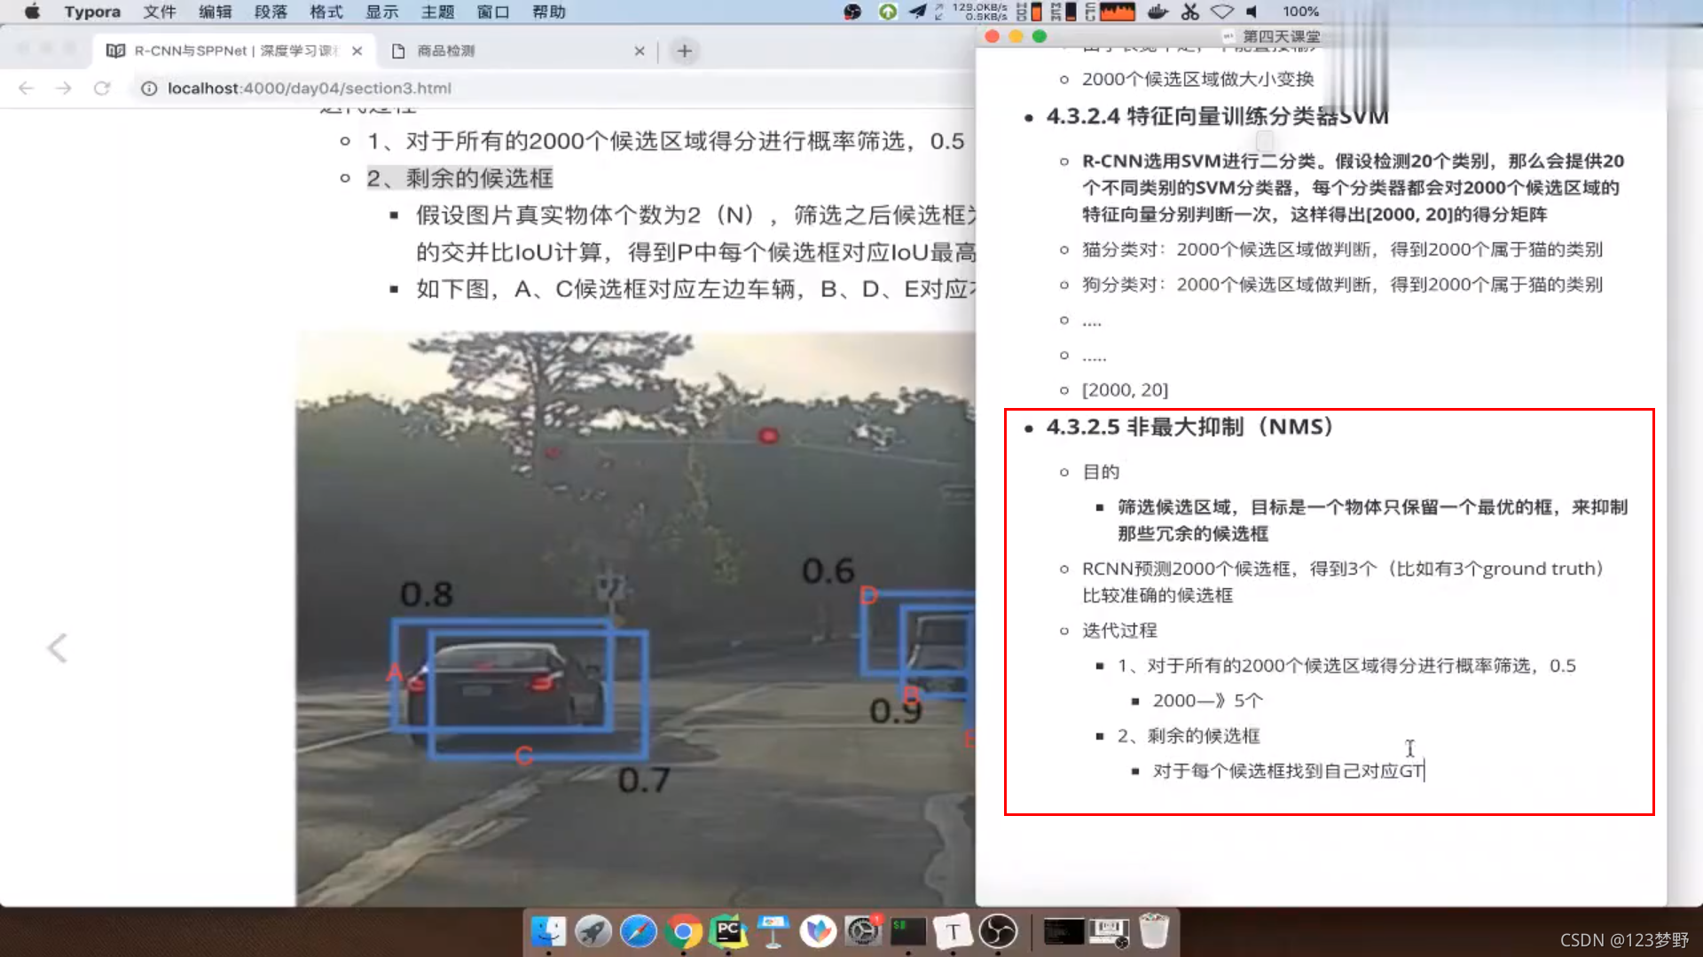Click the 迭代过程 bullet in Typora
Image resolution: width=1703 pixels, height=957 pixels.
(1119, 631)
